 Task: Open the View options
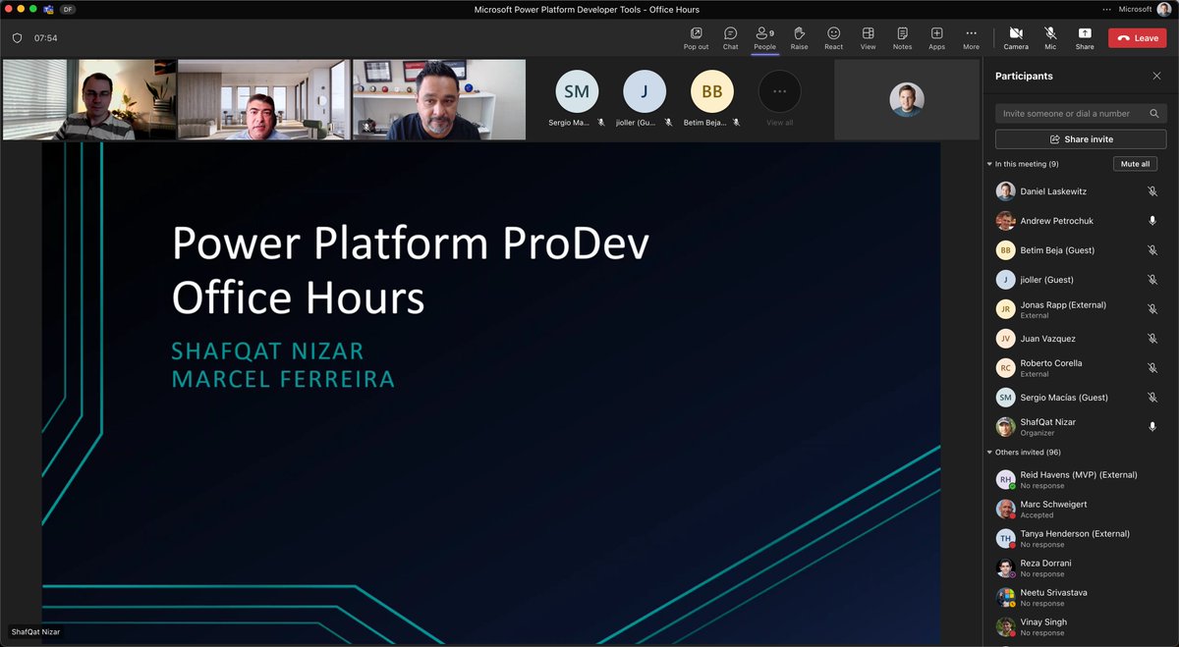click(x=868, y=38)
